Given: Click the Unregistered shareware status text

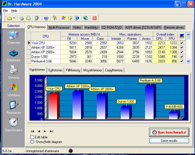Looking at the screenshot, I should point(42,151).
